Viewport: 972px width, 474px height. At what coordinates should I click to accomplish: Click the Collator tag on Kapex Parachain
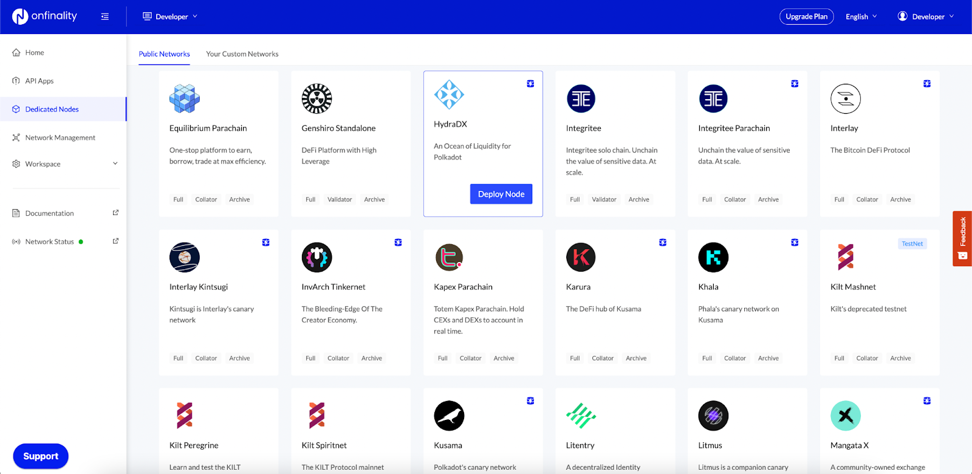click(470, 359)
